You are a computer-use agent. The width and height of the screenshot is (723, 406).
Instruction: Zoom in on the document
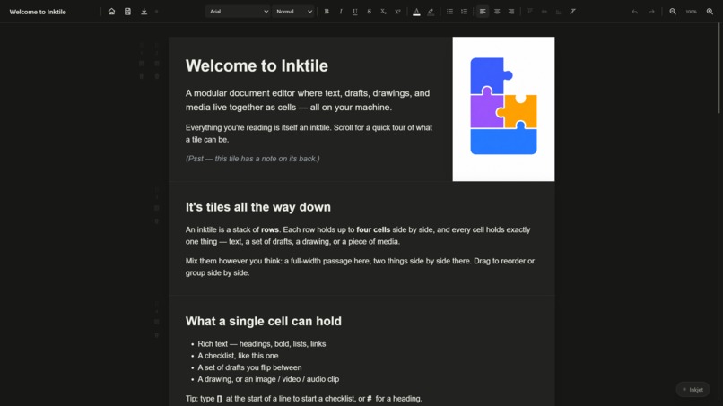point(710,12)
